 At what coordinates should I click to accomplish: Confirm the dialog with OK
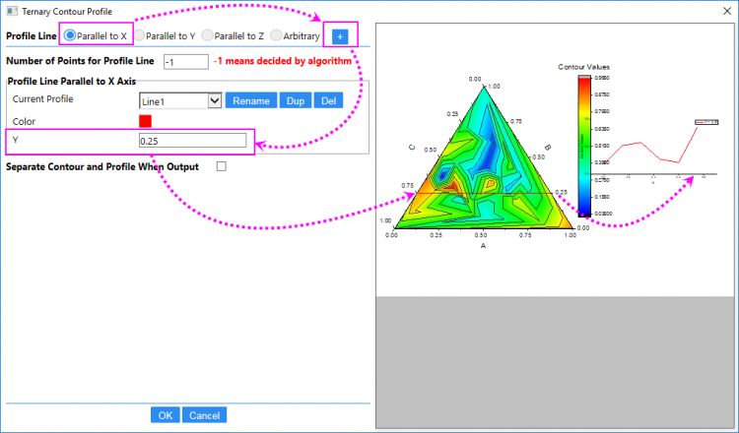coord(165,415)
